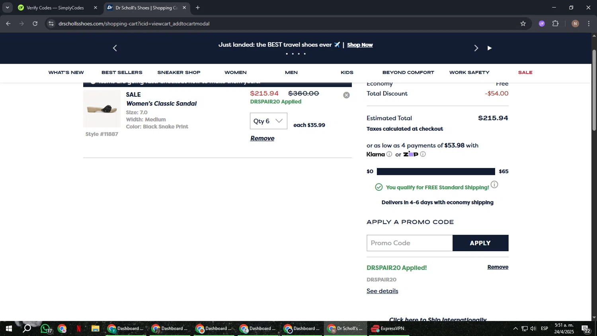Screen dimensions: 597x336
Task: Open File Explorer from taskbar
Action: click(95, 329)
